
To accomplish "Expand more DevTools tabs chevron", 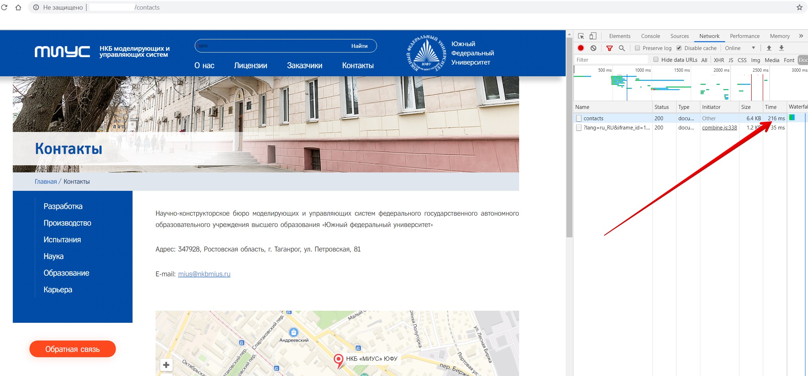I will (x=801, y=36).
